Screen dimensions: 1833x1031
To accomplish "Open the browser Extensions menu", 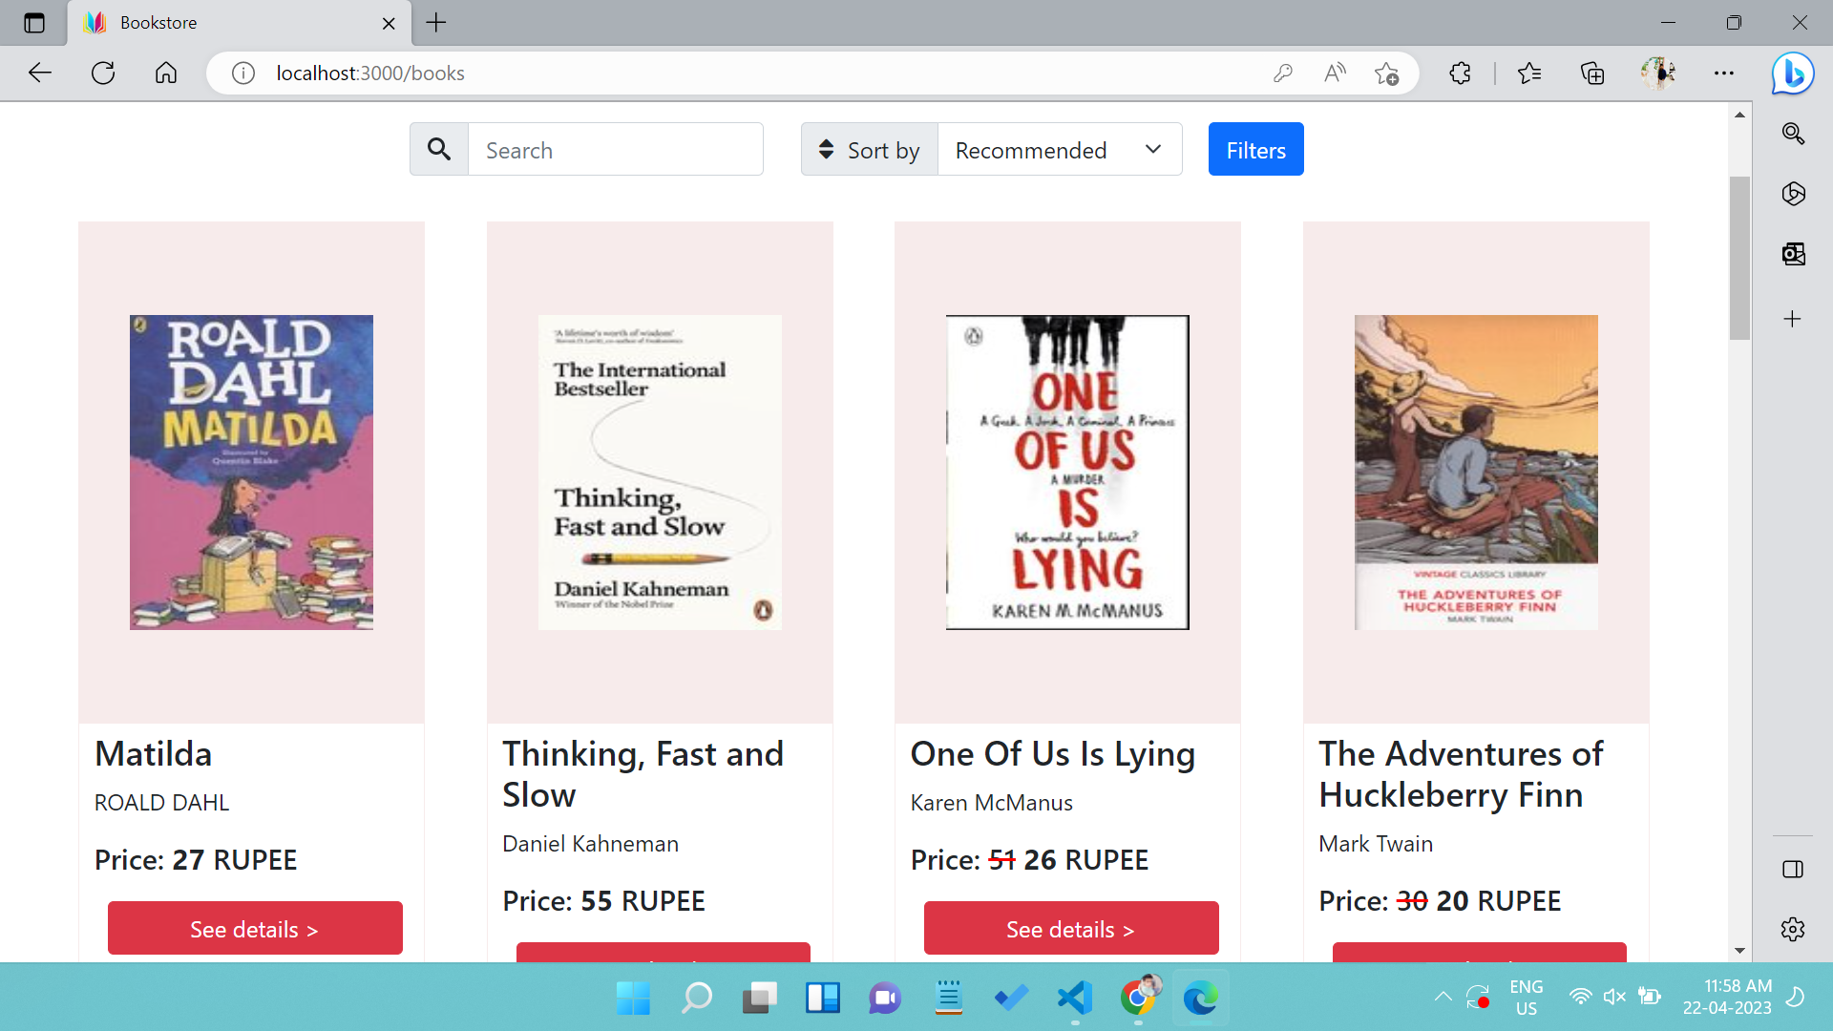I will pos(1460,73).
